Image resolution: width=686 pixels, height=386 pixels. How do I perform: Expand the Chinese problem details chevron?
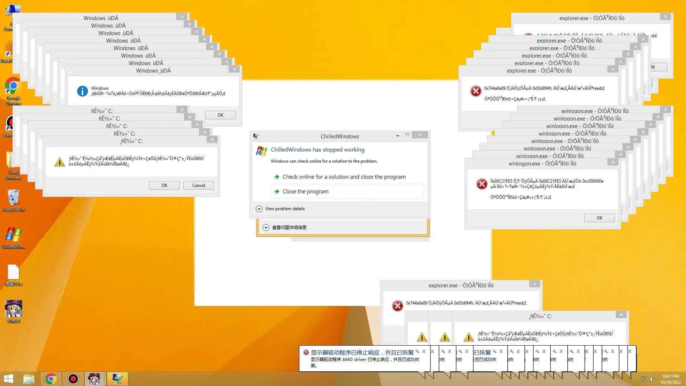(x=266, y=227)
